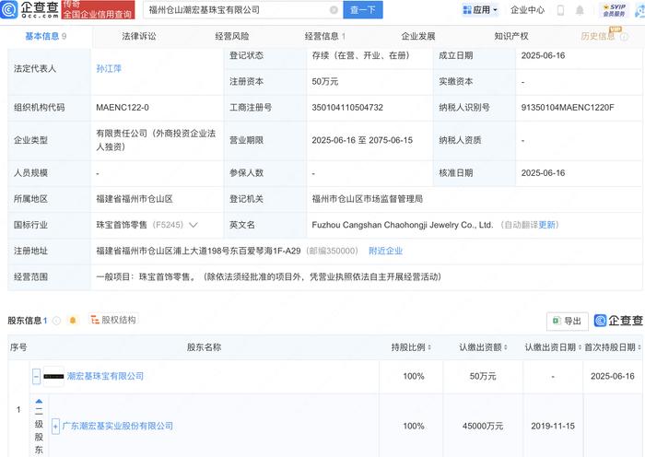645x457 pixels.
Task: Open legal representative 孙江萍 link
Action: [x=109, y=69]
